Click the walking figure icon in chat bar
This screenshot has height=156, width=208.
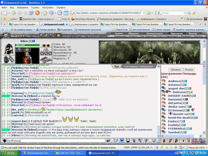coord(134,141)
